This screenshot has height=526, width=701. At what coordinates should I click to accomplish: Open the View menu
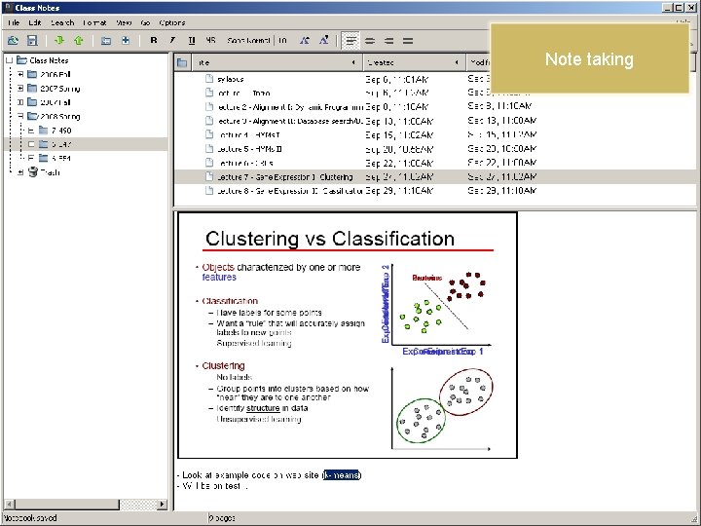click(x=124, y=22)
